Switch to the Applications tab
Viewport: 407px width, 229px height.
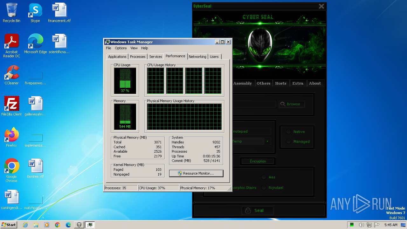pos(117,57)
